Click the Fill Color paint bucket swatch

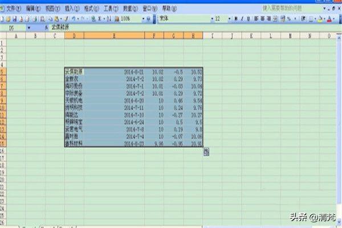(320, 19)
